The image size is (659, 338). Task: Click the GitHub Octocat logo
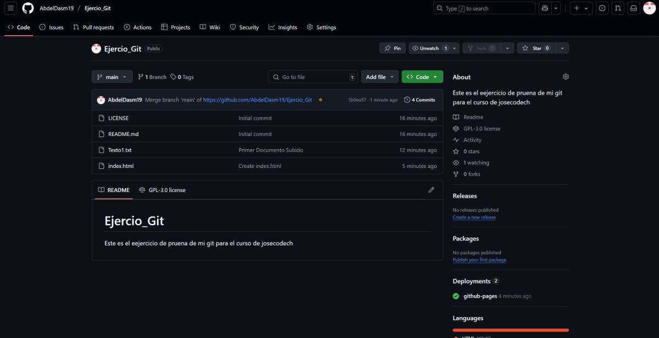(28, 8)
